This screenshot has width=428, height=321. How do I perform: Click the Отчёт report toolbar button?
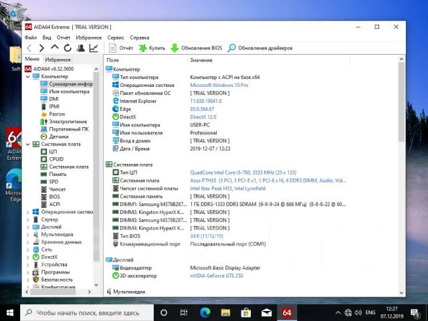120,48
